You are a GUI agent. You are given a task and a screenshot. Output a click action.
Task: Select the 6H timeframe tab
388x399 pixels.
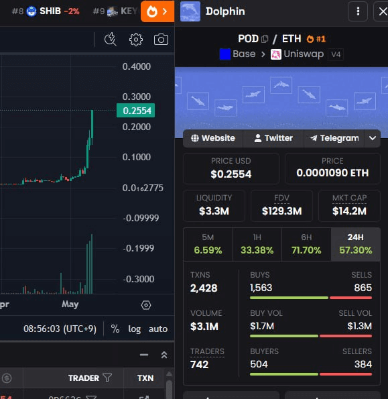click(306, 245)
